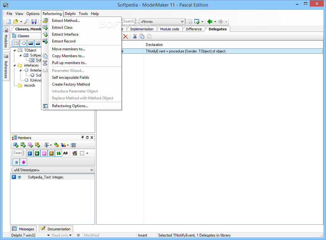Click the Search field in top toolbar

[129, 21]
